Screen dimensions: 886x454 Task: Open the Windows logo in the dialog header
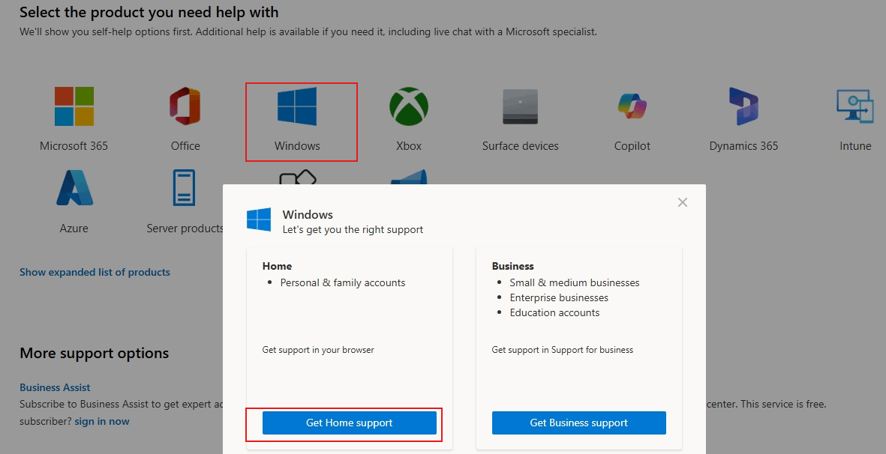[x=258, y=219]
